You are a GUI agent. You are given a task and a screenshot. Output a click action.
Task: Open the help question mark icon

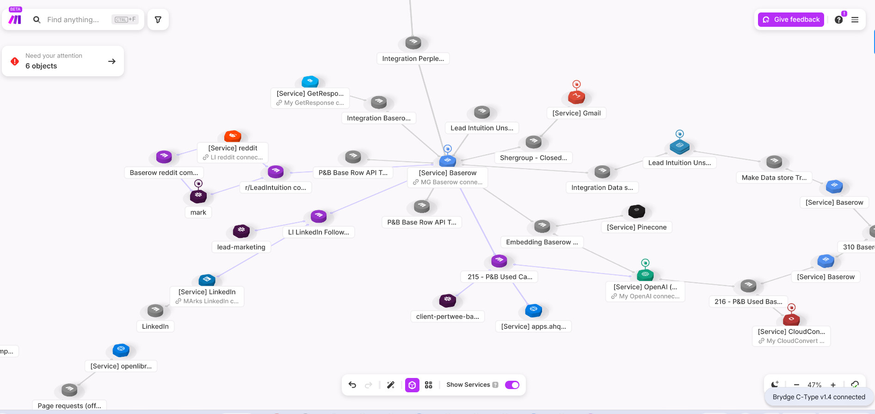click(838, 19)
